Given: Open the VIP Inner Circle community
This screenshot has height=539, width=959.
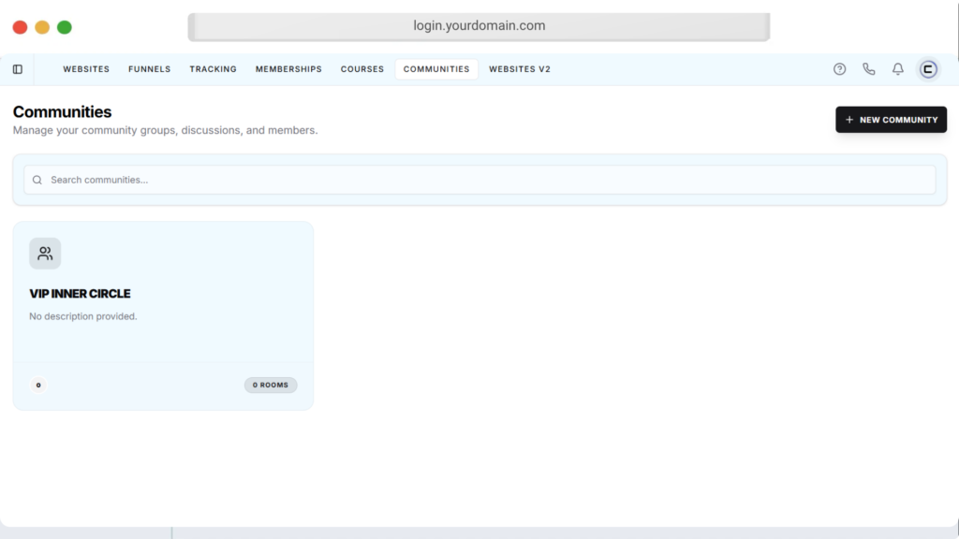Looking at the screenshot, I should click(x=80, y=294).
